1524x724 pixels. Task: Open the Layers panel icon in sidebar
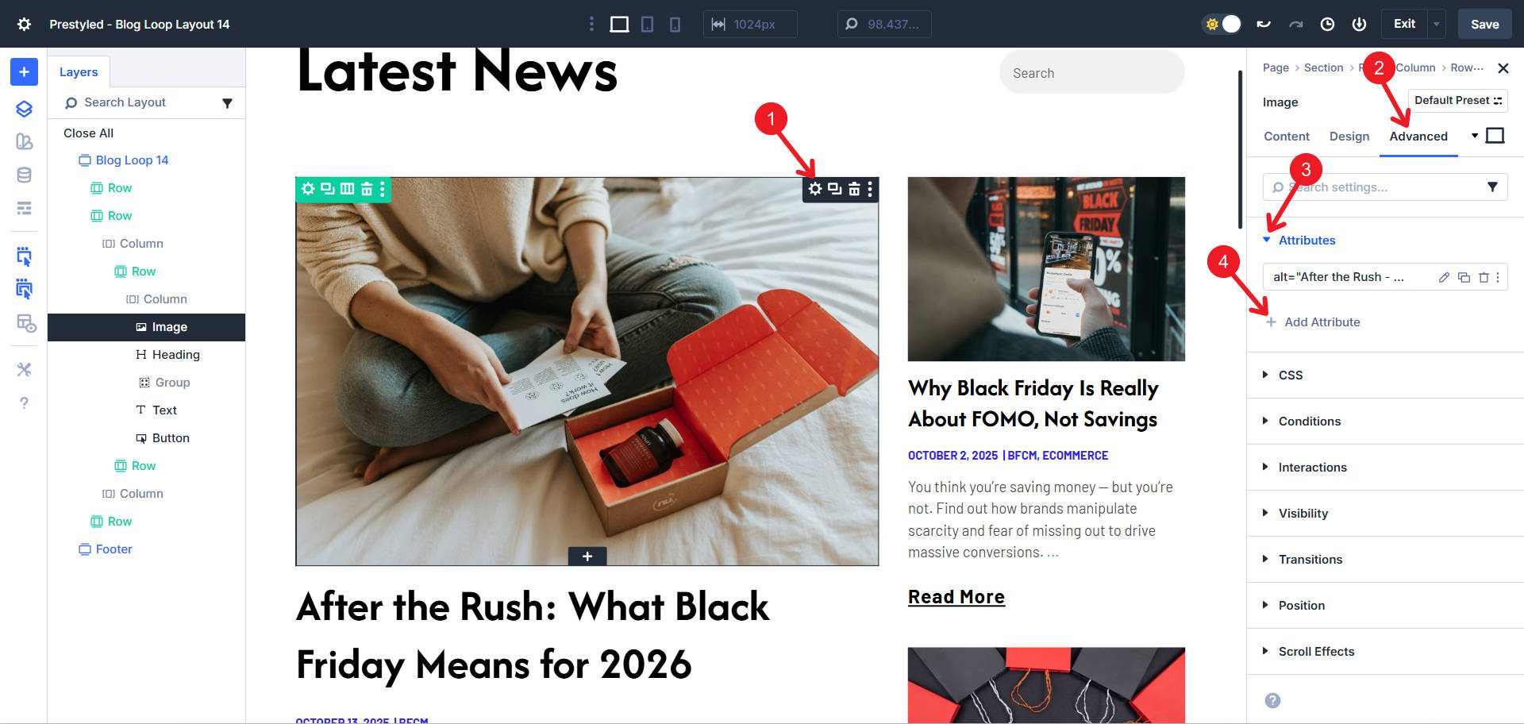[x=24, y=109]
